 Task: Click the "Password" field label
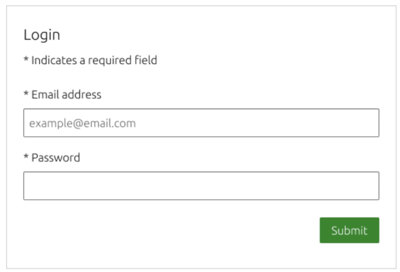pos(56,158)
